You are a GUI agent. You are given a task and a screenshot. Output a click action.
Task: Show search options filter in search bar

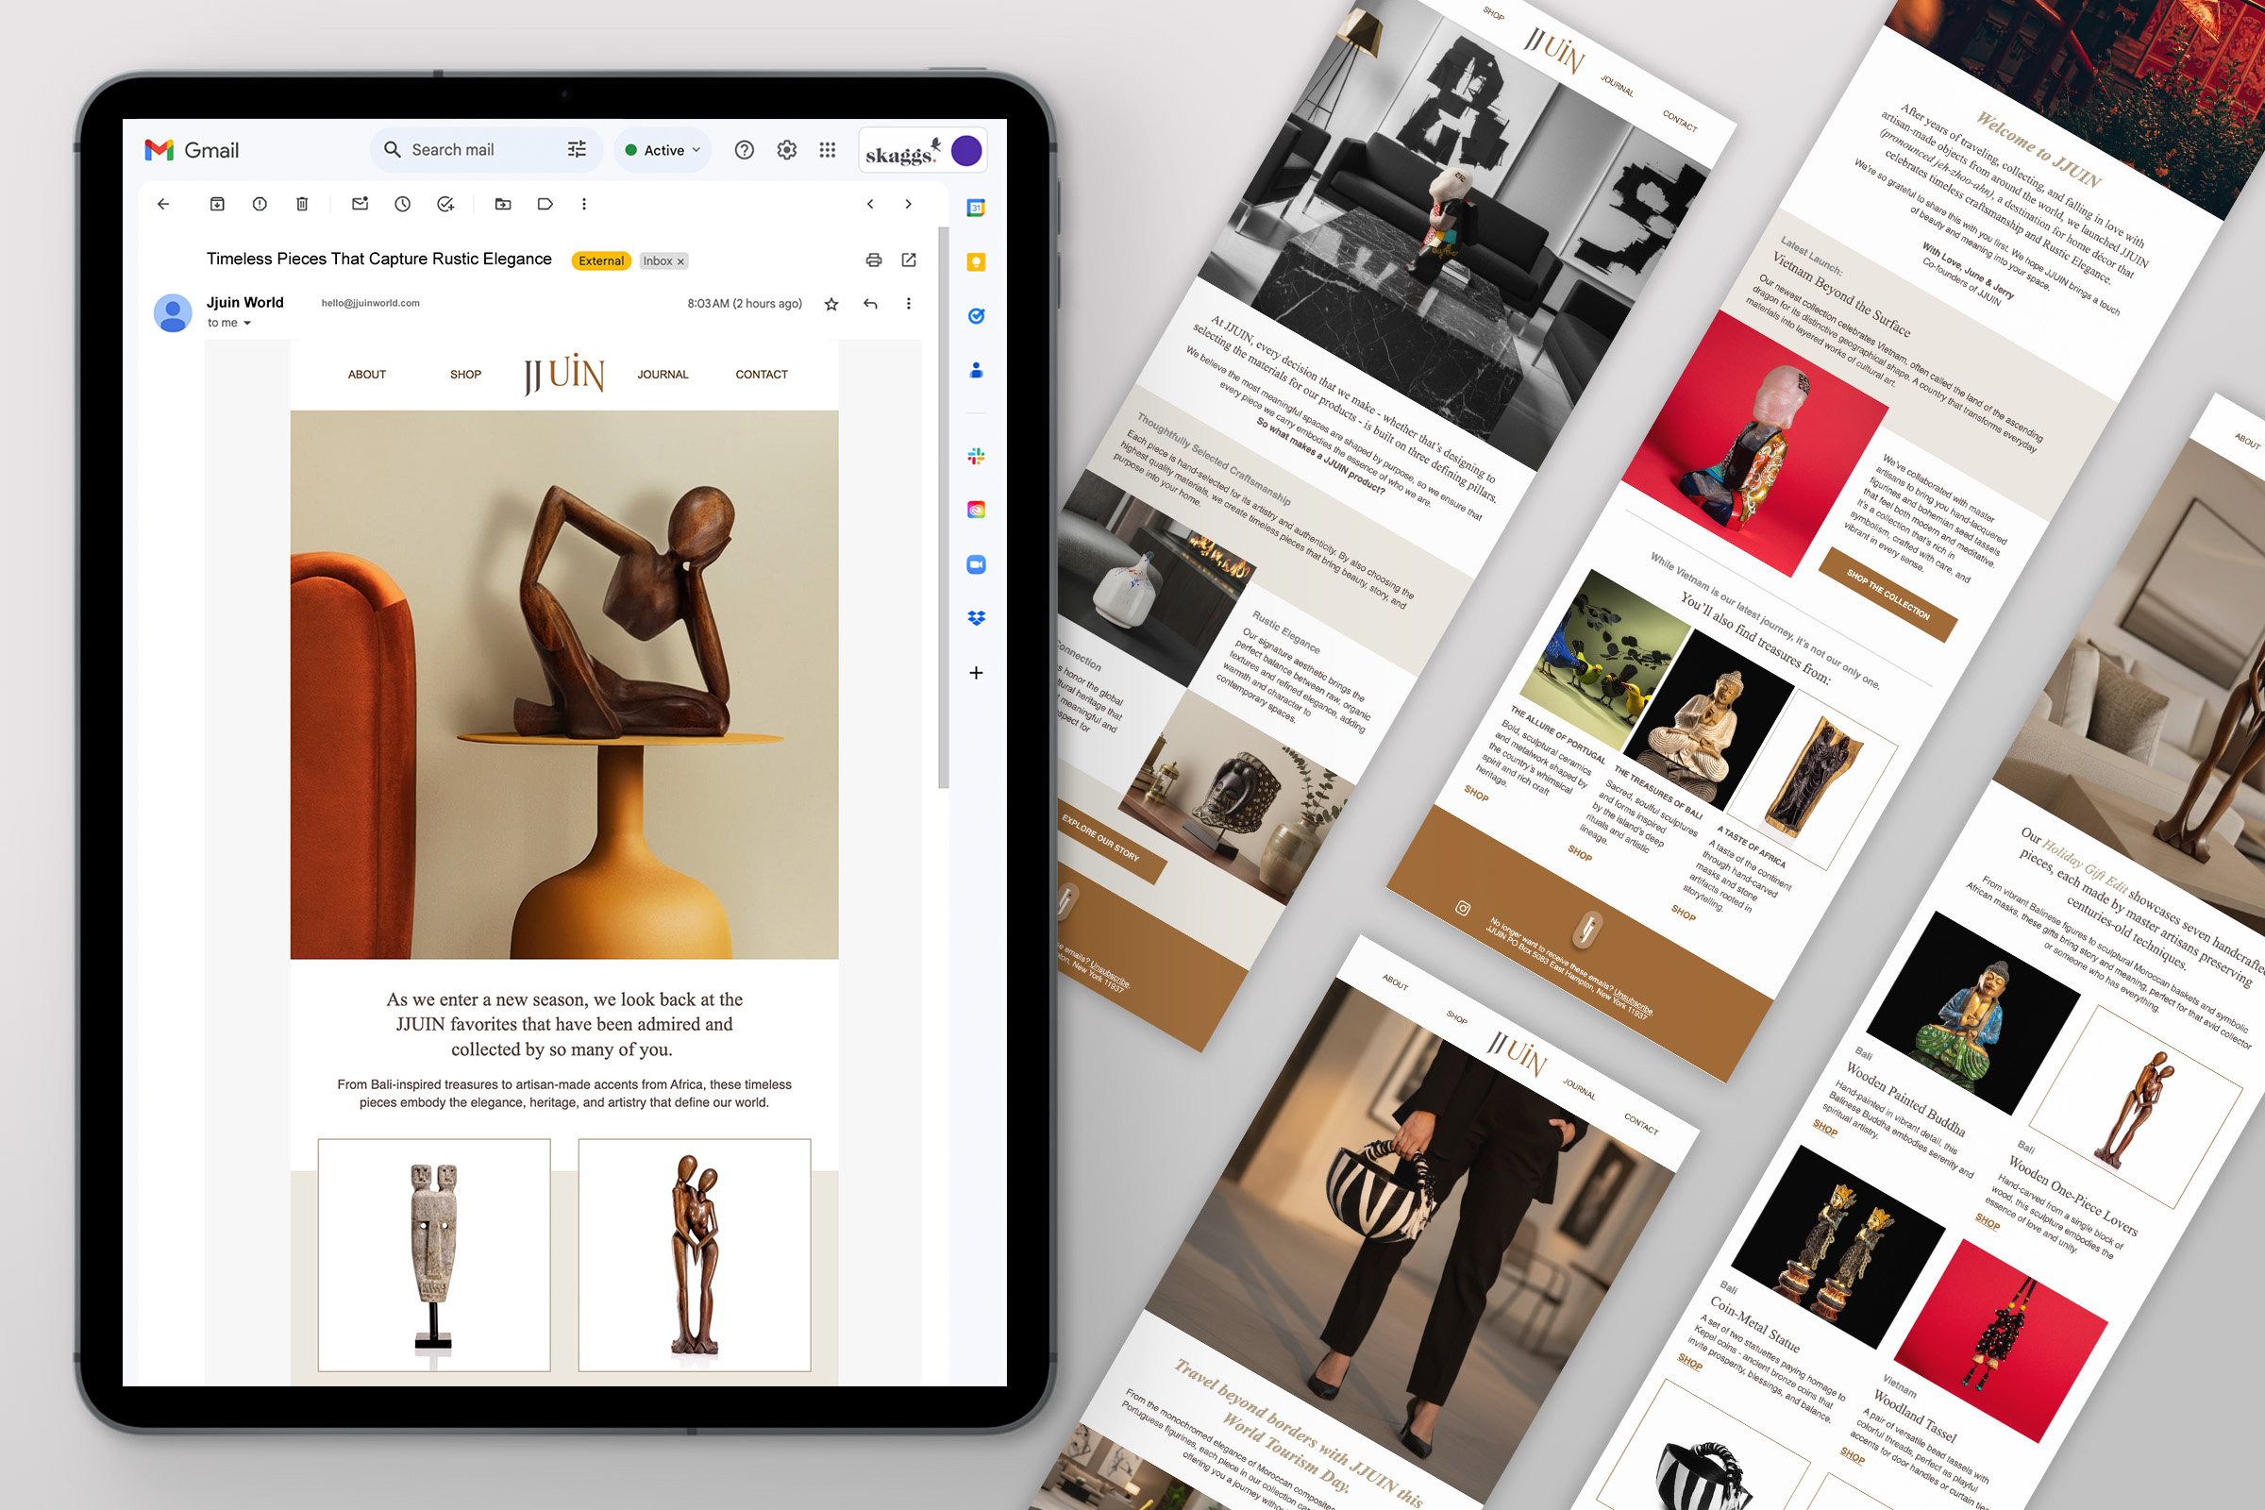point(577,149)
